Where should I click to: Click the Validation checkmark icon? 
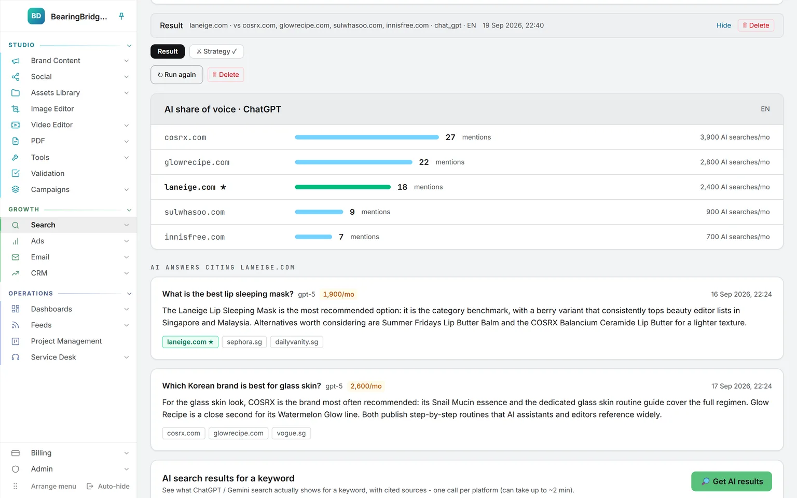[x=16, y=173]
